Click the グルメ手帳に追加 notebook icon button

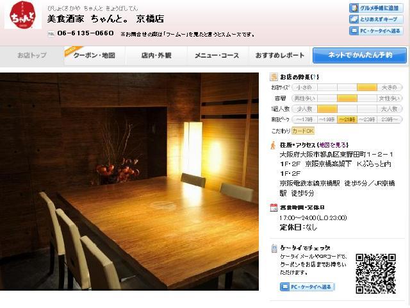[x=376, y=8]
